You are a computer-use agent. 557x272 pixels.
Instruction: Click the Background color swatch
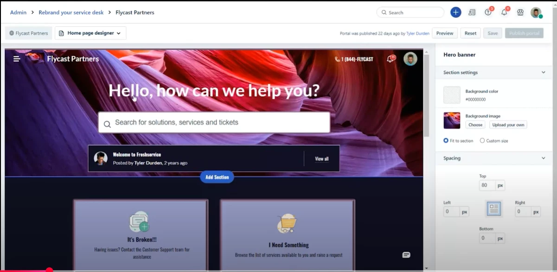coord(452,95)
